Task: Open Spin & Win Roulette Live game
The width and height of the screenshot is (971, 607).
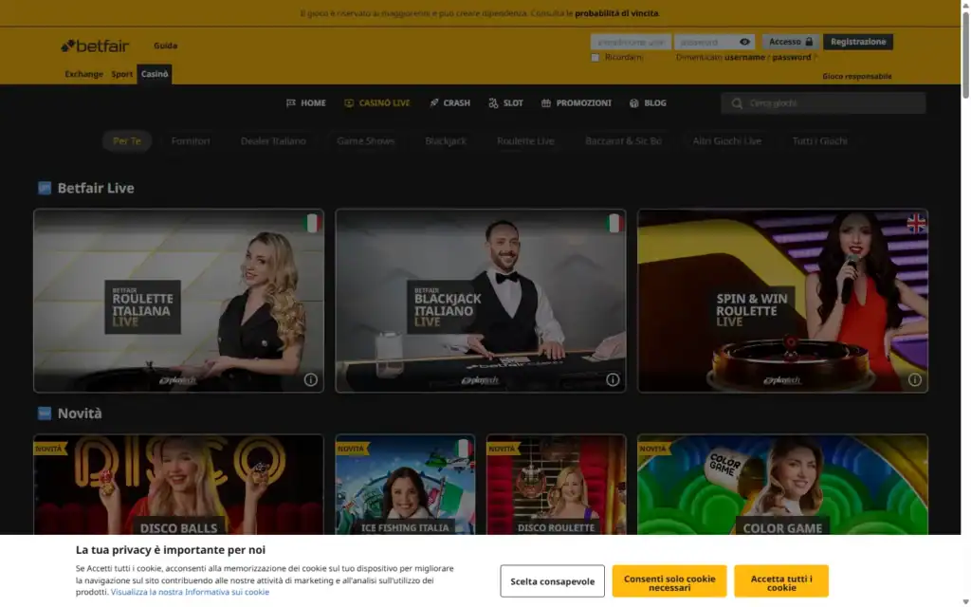Action: (x=782, y=301)
